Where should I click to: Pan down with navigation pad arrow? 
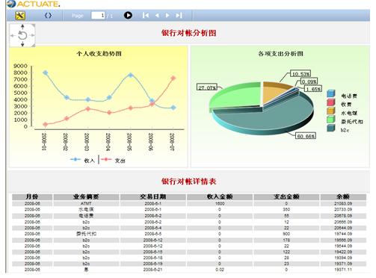point(22,44)
